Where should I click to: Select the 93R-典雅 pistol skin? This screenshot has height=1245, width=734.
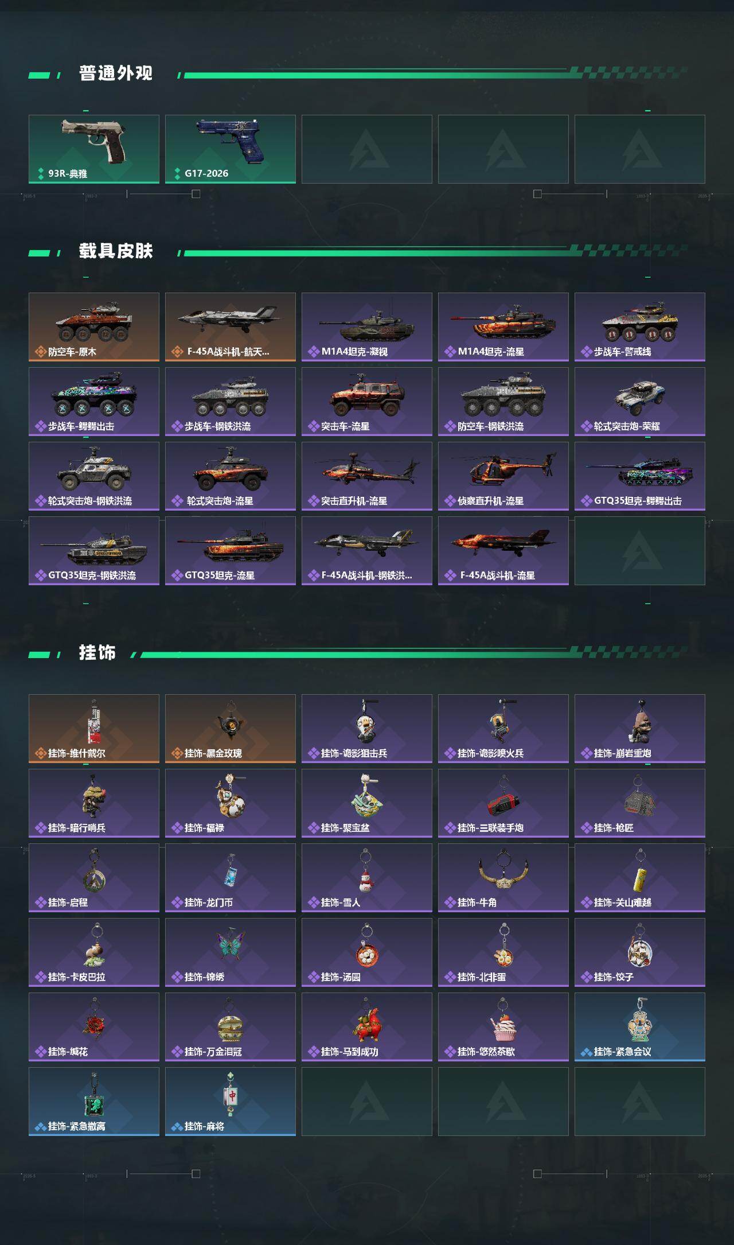pyautogui.click(x=94, y=149)
